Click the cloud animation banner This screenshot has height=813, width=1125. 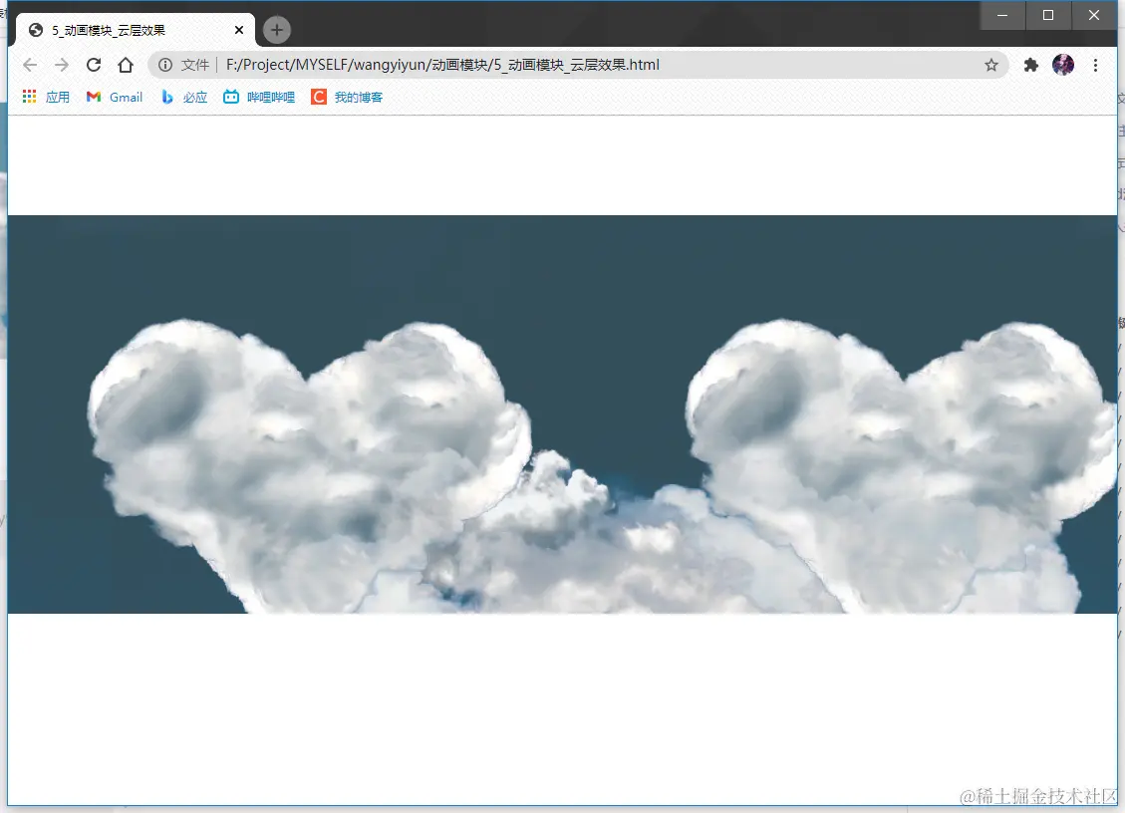562,414
